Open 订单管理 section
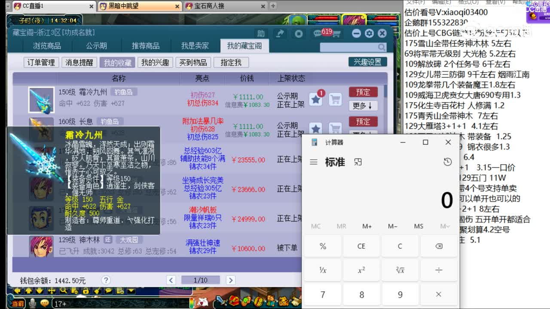The width and height of the screenshot is (550, 309). pyautogui.click(x=41, y=62)
